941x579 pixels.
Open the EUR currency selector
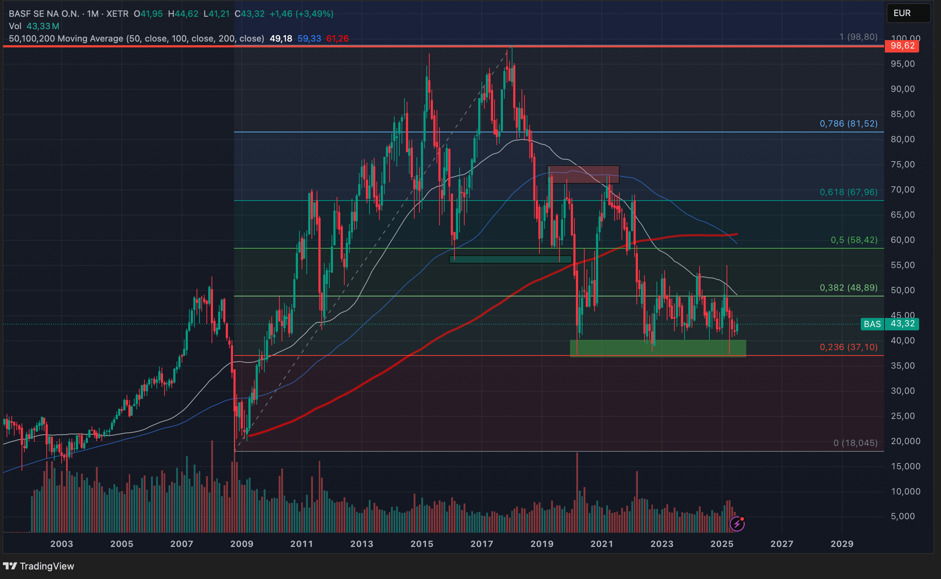tap(909, 13)
